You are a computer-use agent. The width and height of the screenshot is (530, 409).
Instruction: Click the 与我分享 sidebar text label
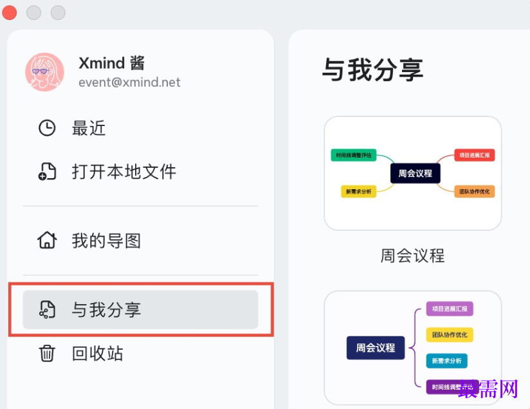[x=106, y=310]
